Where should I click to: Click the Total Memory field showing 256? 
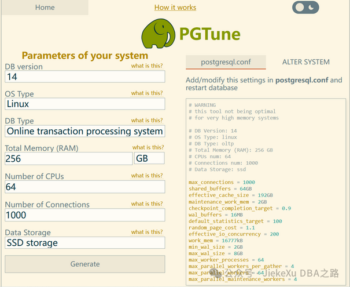coord(68,159)
